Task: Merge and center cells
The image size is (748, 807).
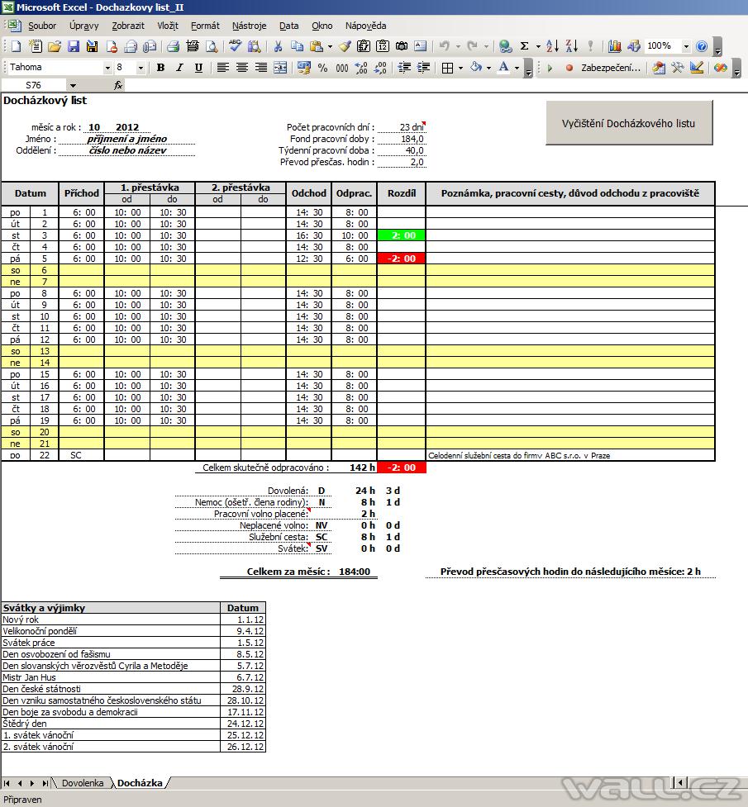Action: click(x=280, y=68)
